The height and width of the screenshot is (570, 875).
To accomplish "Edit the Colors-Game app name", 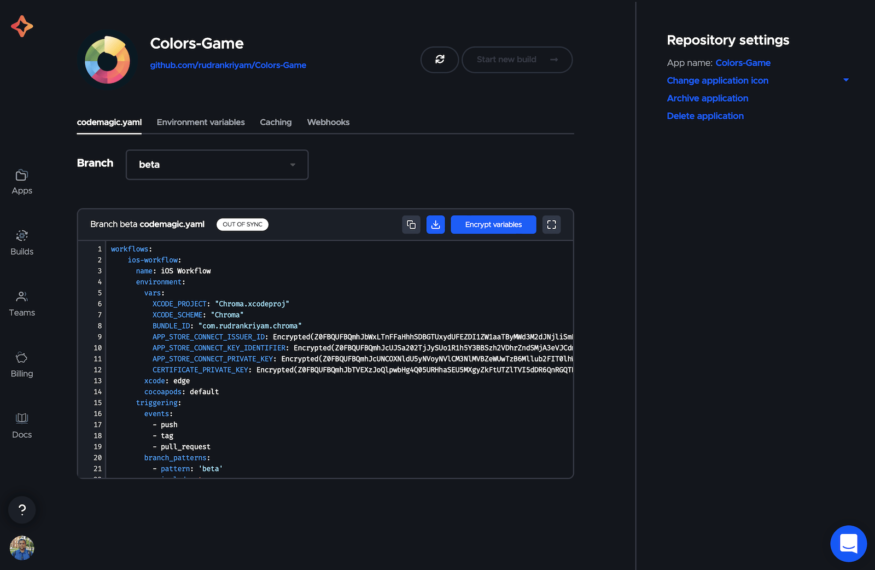I will [743, 63].
